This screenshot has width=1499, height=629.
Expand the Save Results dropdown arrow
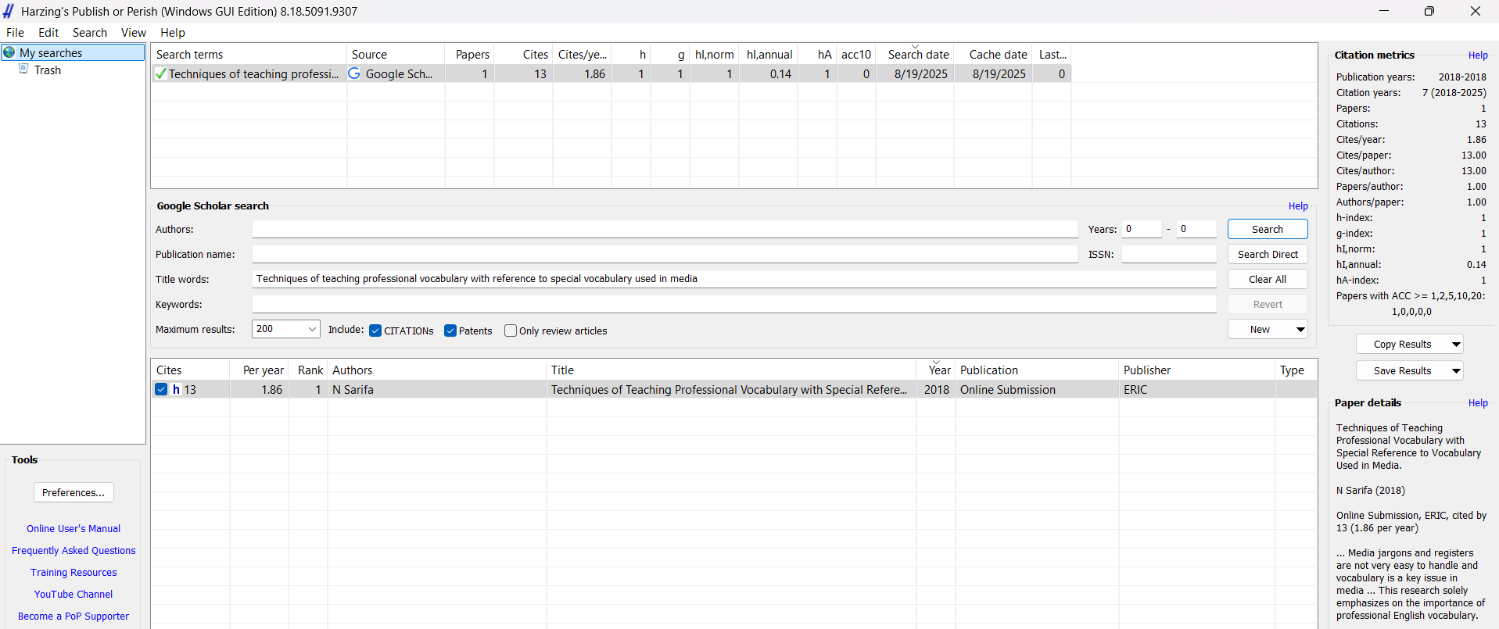tap(1456, 371)
